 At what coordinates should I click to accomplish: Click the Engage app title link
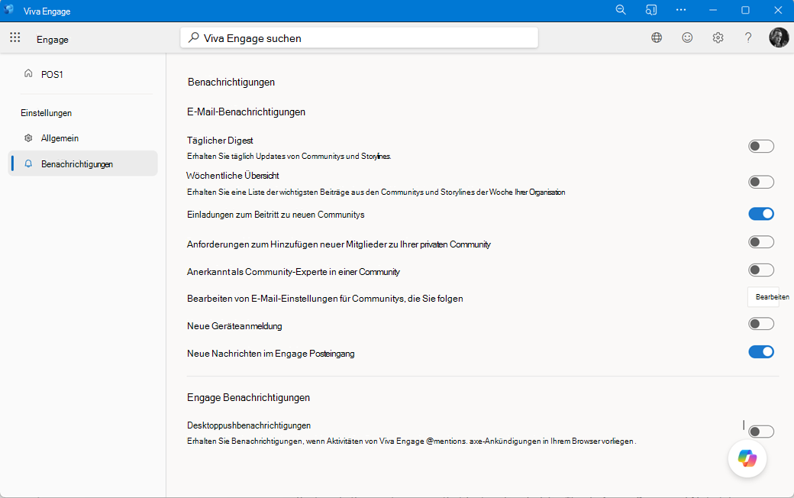[x=52, y=40]
